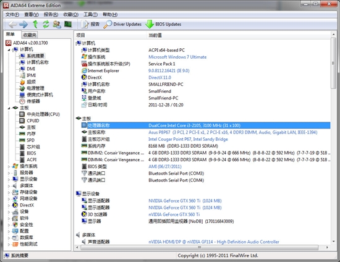The image size is (340, 262).
Task: Collapse the 计算机 tree node
Action: click(x=9, y=50)
